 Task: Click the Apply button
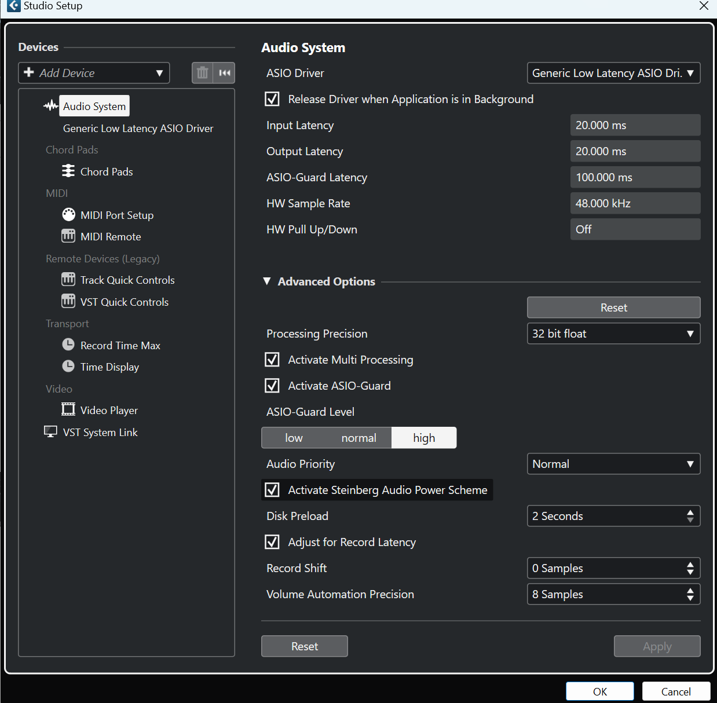coord(657,646)
